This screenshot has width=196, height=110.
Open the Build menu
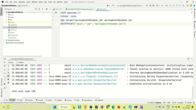(41, 2)
